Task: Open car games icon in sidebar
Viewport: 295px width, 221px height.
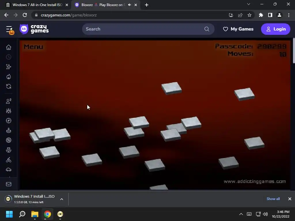Action: 9,170
